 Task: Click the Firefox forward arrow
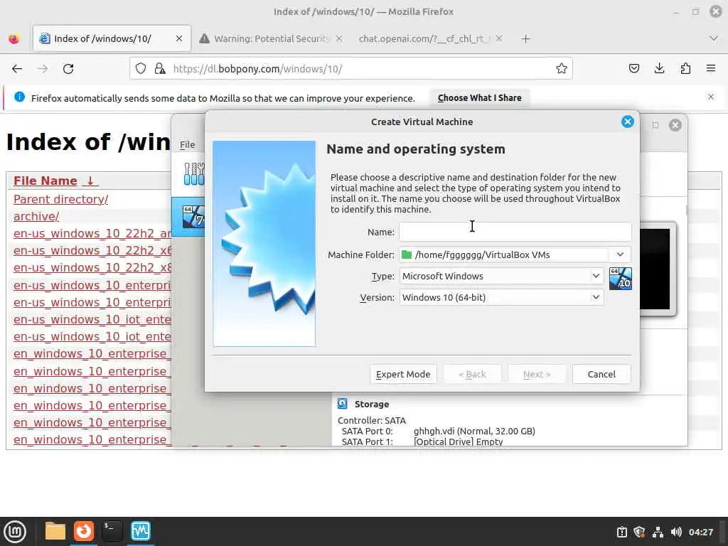pyautogui.click(x=43, y=69)
